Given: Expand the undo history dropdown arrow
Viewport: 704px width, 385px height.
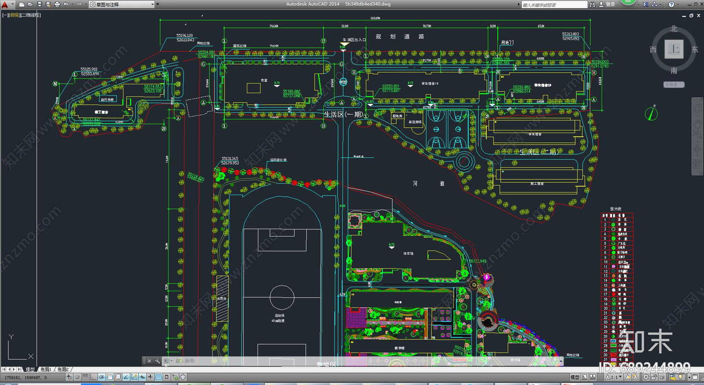Looking at the screenshot, I should (x=73, y=4).
